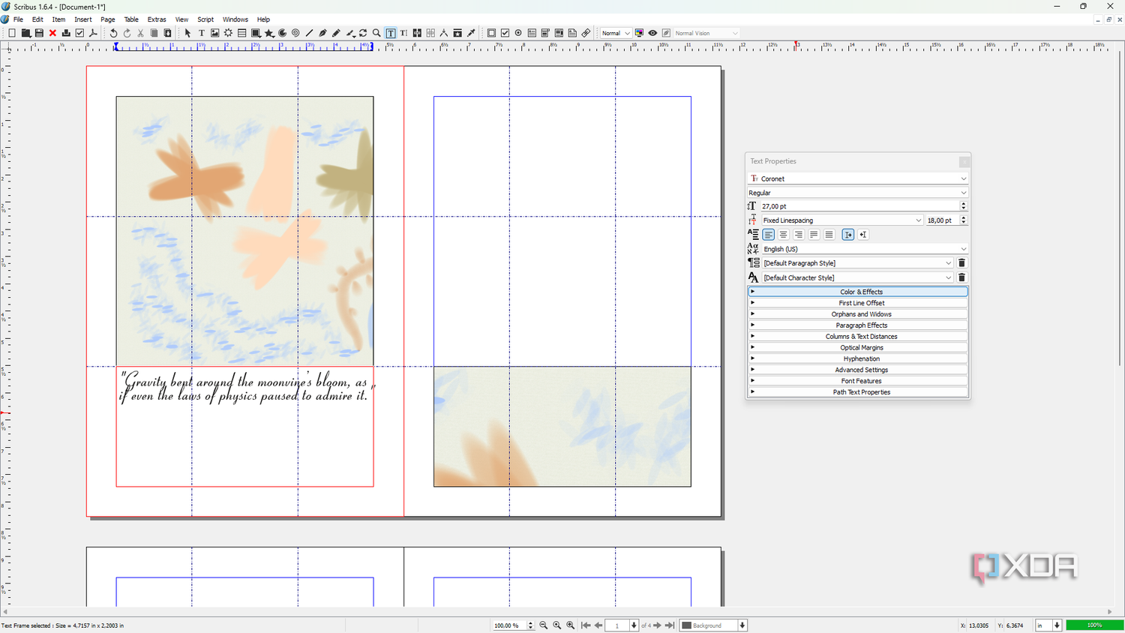Align text right in Text Properties
Viewport: 1125px width, 633px height.
point(799,235)
